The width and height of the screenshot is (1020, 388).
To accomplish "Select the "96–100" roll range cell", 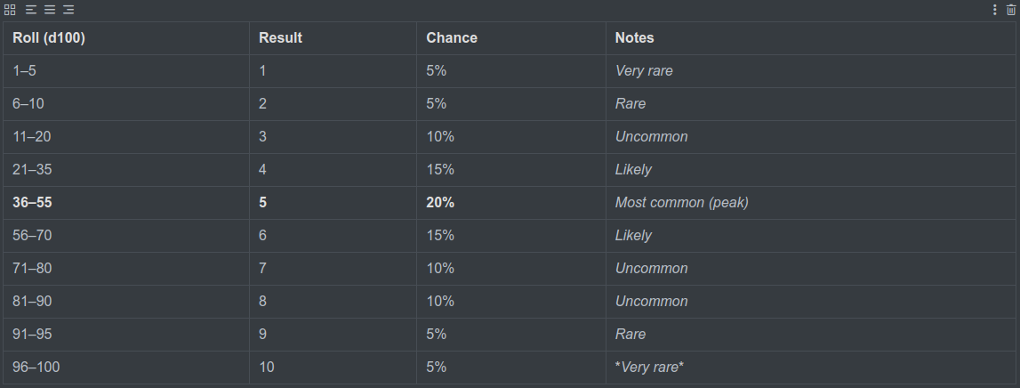I will click(x=36, y=368).
